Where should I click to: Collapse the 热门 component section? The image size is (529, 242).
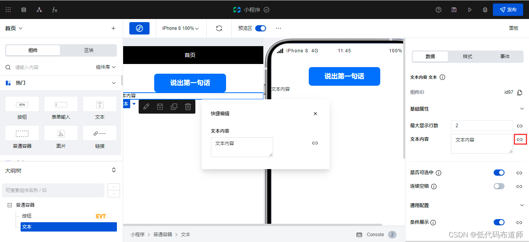114,83
